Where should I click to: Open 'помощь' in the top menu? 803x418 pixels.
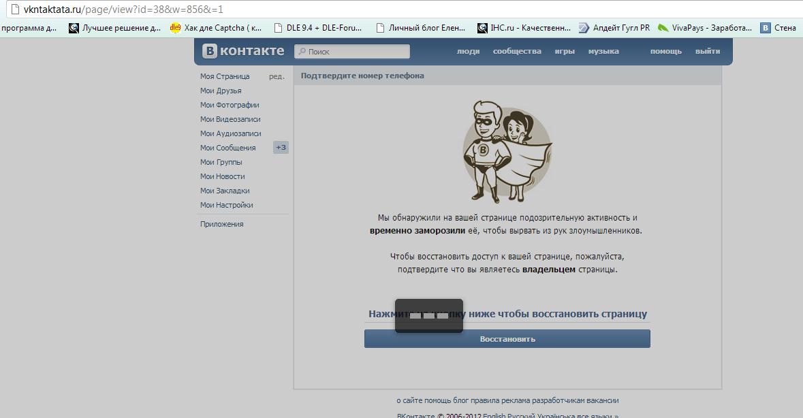pos(665,51)
